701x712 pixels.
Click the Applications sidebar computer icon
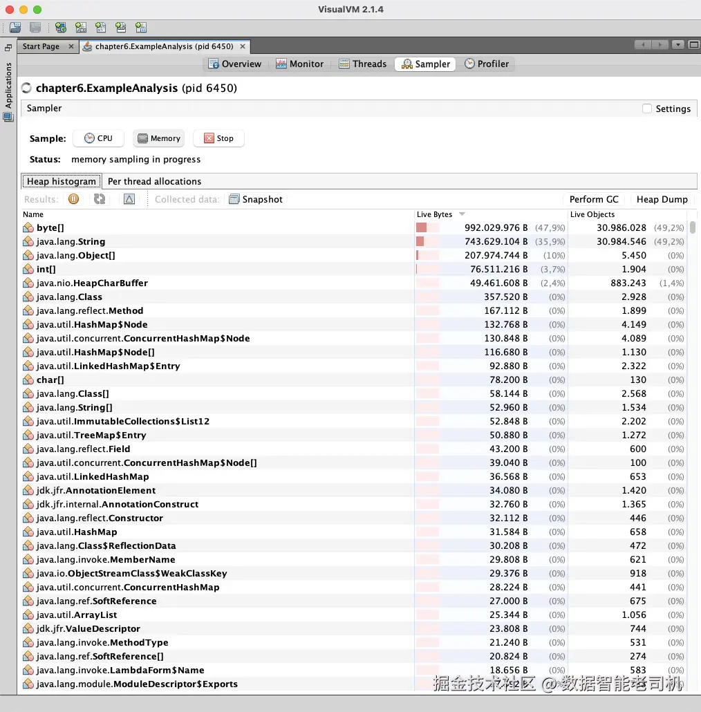[x=8, y=117]
